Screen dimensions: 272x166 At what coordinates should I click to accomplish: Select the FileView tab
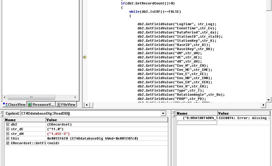(66, 105)
